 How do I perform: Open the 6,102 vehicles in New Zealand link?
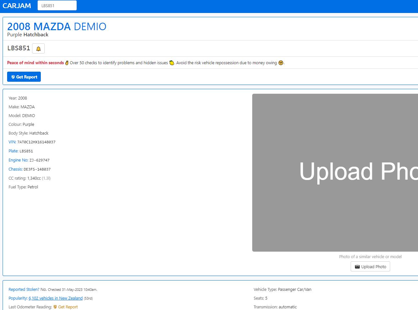pyautogui.click(x=56, y=298)
